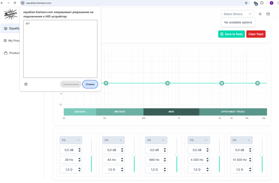Step the 28 Hz band gain stepper arrows
279x183 pixels.
[80, 150]
